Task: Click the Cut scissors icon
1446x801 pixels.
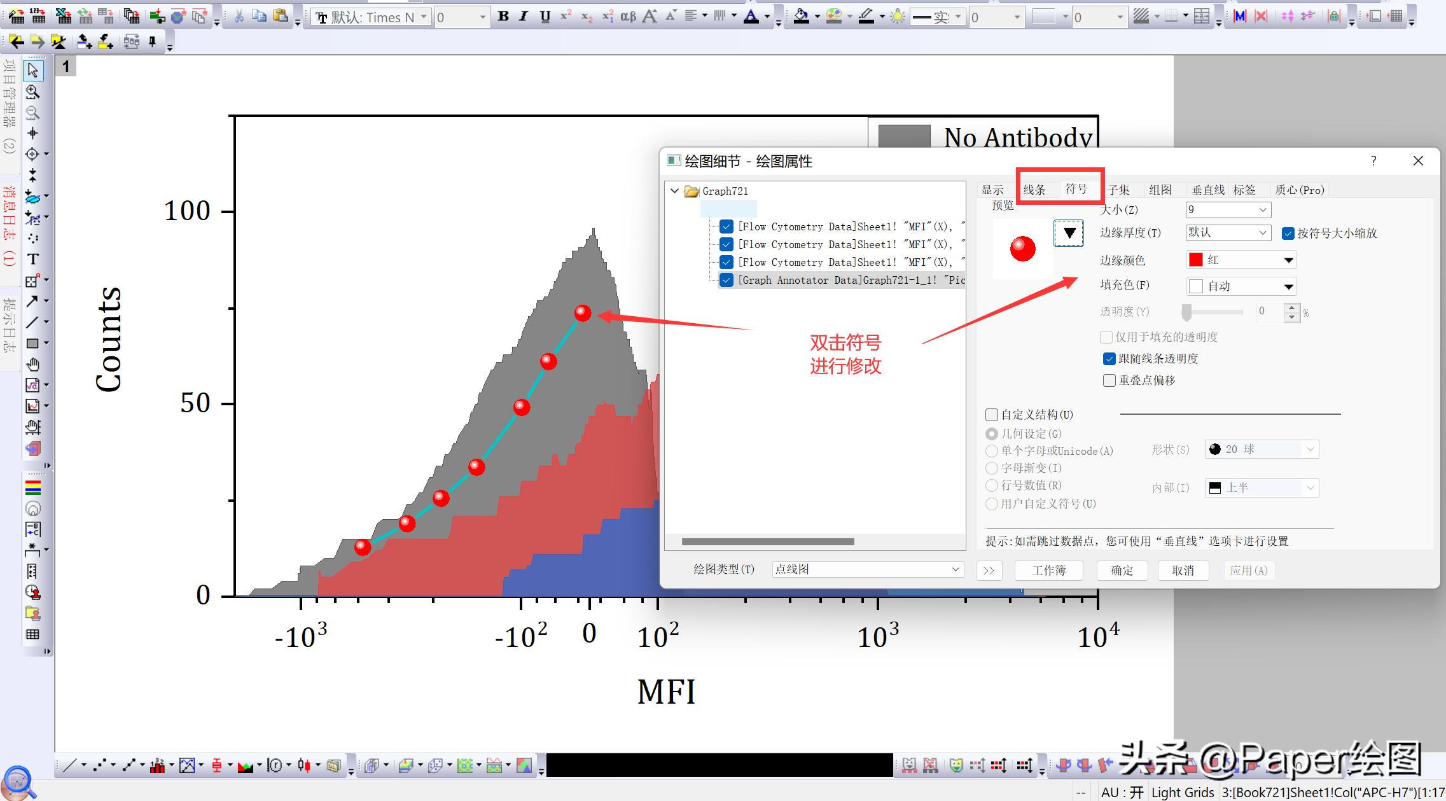Action: [239, 17]
